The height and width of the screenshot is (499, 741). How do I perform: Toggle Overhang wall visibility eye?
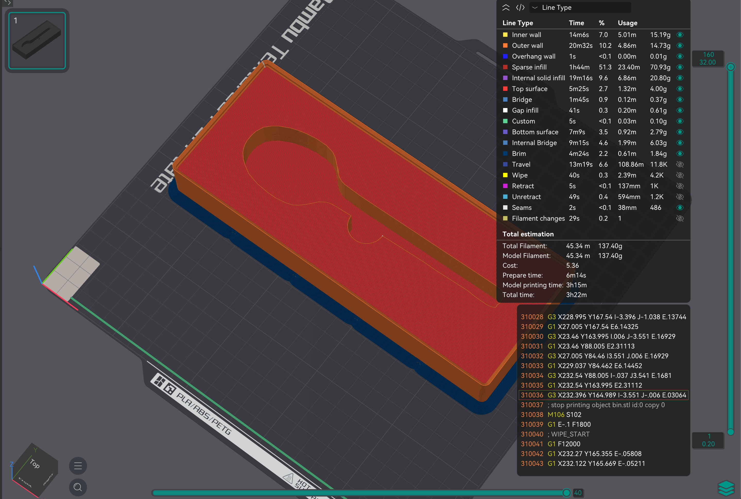click(679, 56)
